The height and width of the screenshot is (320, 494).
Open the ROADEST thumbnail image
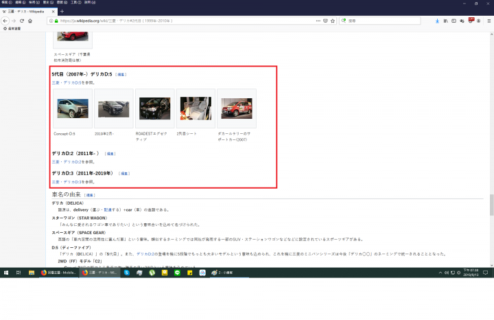click(x=154, y=108)
